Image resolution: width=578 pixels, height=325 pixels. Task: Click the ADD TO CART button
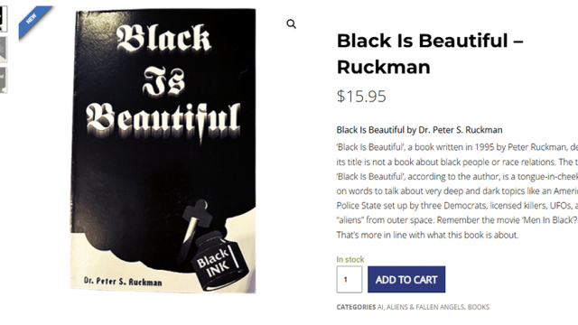pyautogui.click(x=406, y=280)
